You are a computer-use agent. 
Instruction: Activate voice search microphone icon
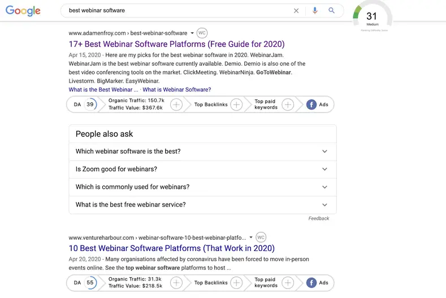pyautogui.click(x=315, y=11)
